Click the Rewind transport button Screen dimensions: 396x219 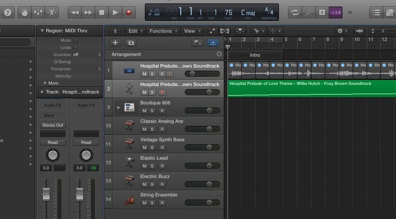click(75, 13)
